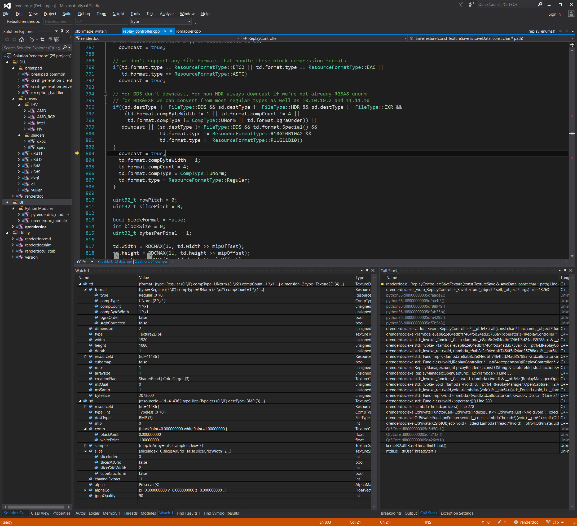Click the search magnifier in Solution Explorer
The height and width of the screenshot is (526, 577).
coord(65,47)
